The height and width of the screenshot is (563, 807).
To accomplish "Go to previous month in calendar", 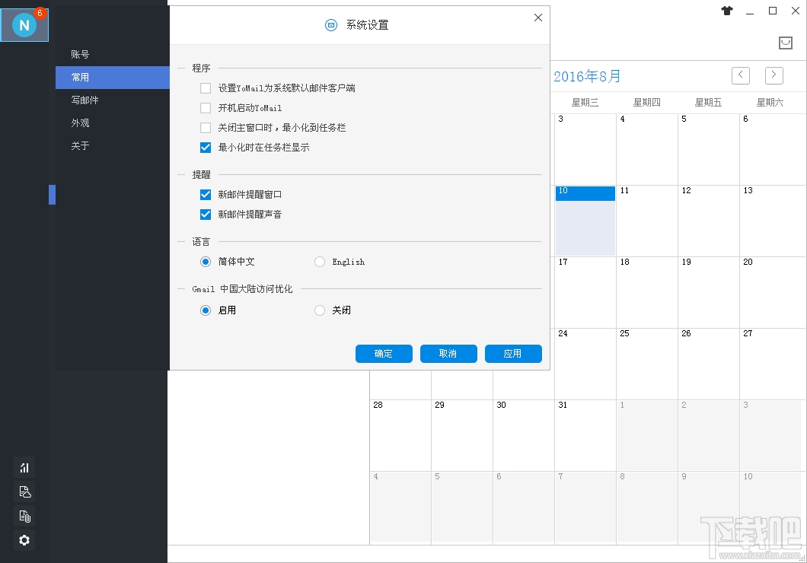I will coord(741,75).
